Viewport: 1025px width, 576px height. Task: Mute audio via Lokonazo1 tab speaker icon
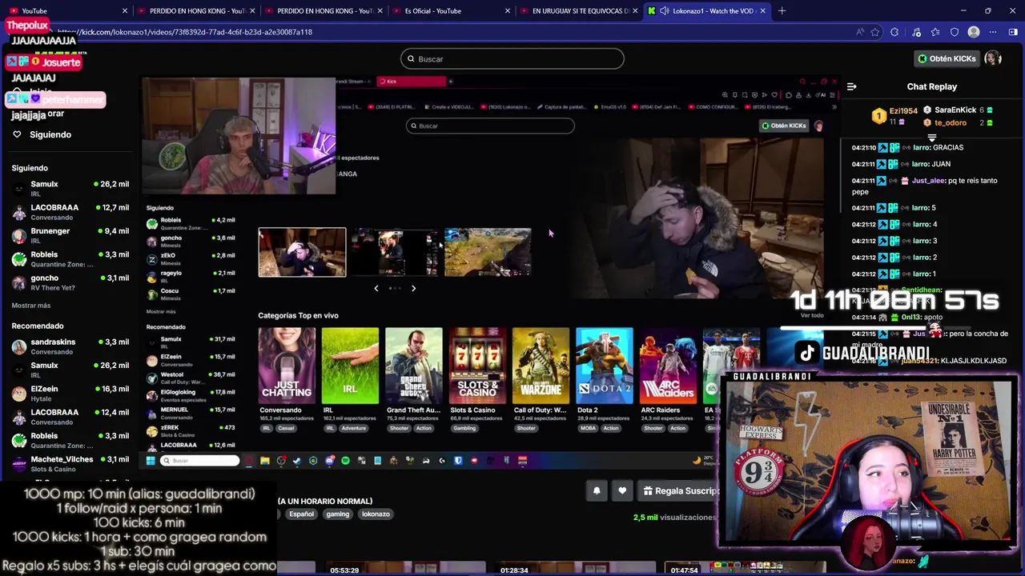pyautogui.click(x=664, y=11)
